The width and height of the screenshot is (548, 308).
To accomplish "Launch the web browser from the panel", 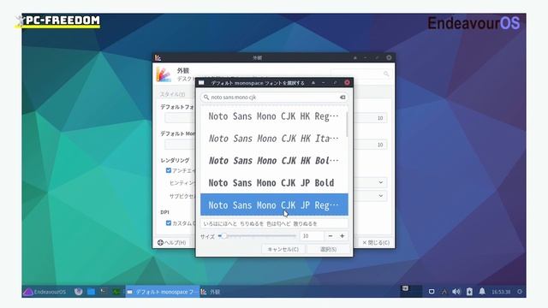I will coord(78,291).
